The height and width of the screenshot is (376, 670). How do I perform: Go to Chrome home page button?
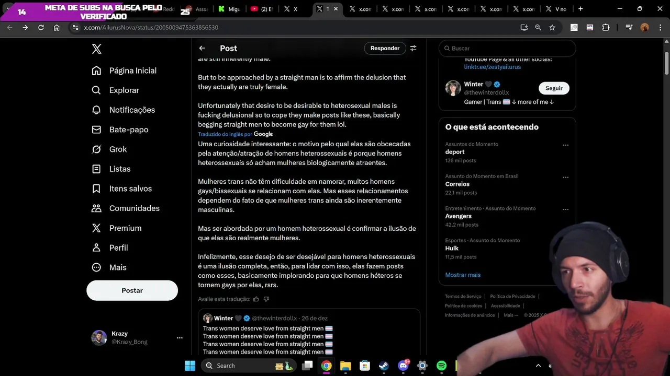click(57, 27)
